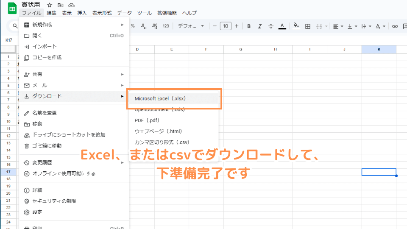Open the ツール menu
407x229 pixels.
click(x=144, y=13)
